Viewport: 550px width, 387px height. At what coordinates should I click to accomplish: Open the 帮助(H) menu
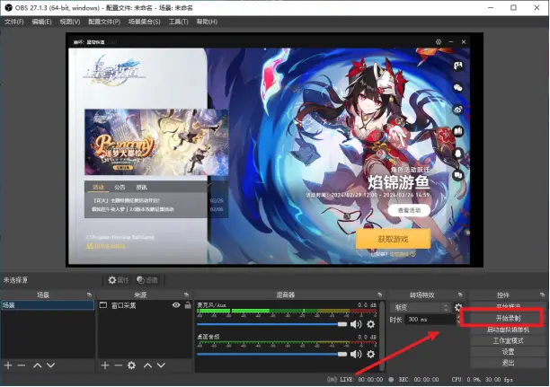point(207,22)
